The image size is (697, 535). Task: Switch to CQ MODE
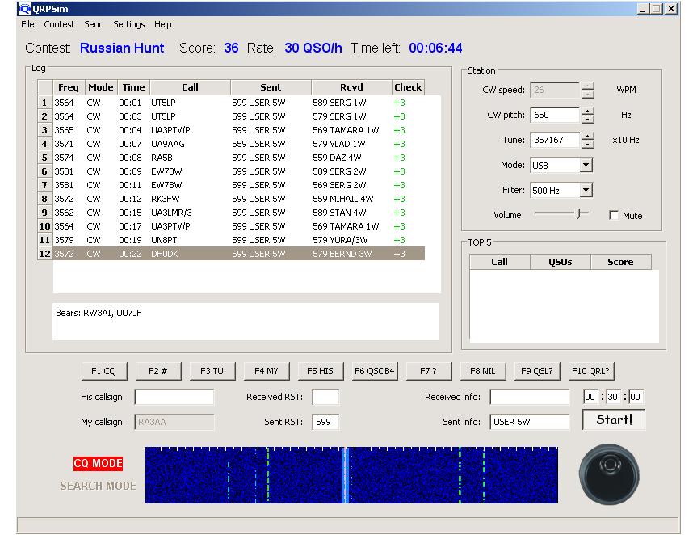coord(98,463)
